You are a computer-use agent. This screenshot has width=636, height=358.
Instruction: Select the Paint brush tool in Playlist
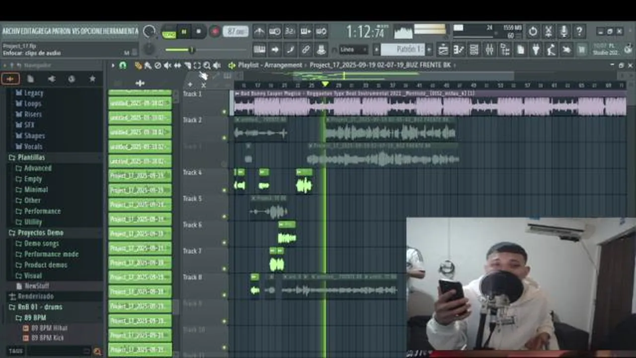click(148, 66)
